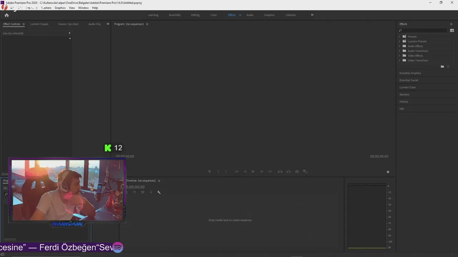This screenshot has width=458, height=257.
Task: Select the Lumetri Presets folder icon
Action: point(404,41)
